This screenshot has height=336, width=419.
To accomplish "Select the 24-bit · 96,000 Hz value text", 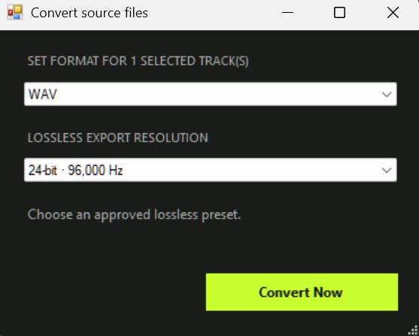I will coord(76,170).
